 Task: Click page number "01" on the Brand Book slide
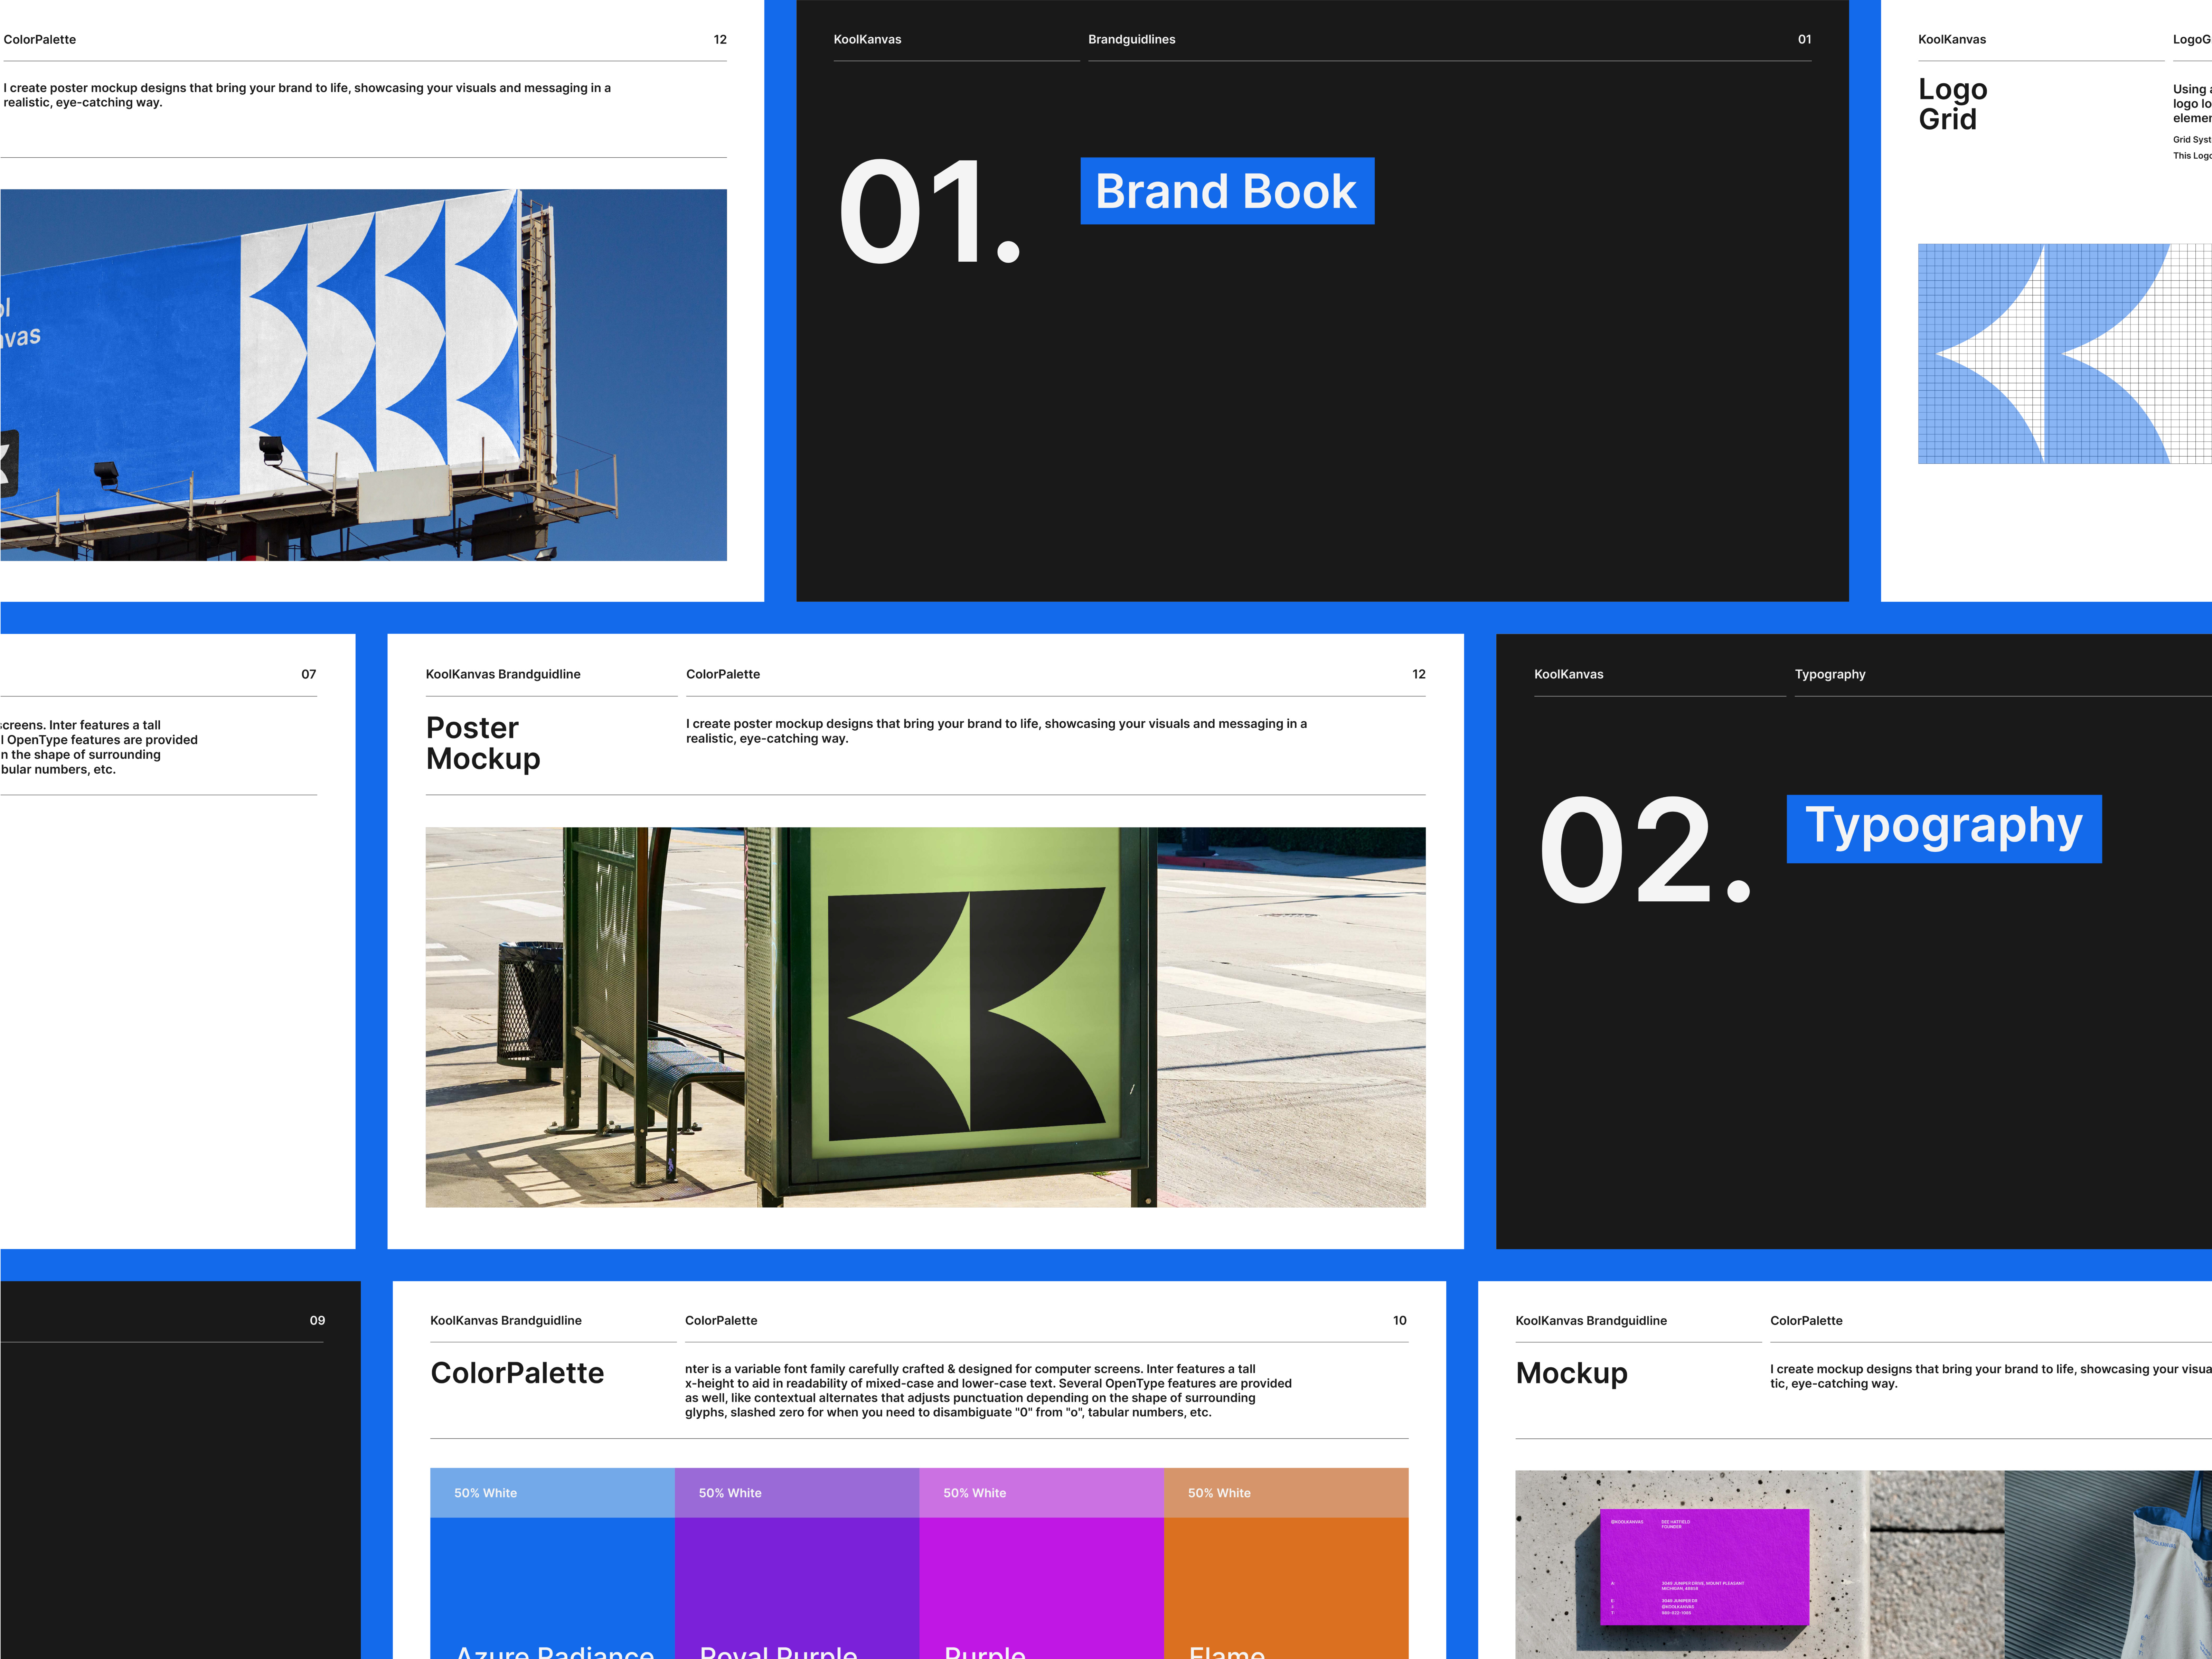coord(1804,40)
